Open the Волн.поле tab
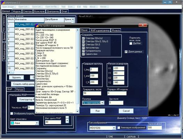Viewport: 183px width, 139px height. point(39,11)
